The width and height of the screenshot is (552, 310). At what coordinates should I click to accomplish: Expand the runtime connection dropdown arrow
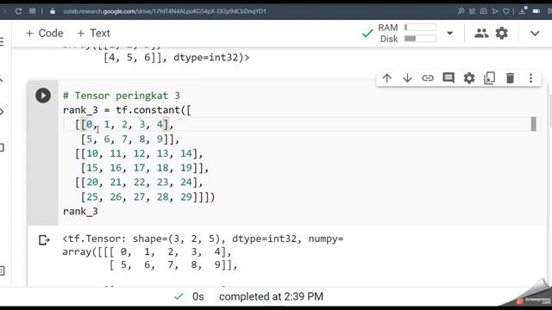pos(449,33)
